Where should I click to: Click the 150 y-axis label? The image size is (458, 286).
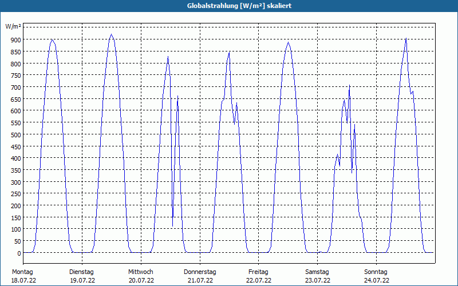[16, 218]
